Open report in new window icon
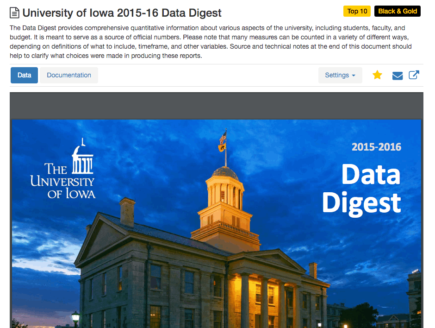The width and height of the screenshot is (435, 328). (414, 75)
